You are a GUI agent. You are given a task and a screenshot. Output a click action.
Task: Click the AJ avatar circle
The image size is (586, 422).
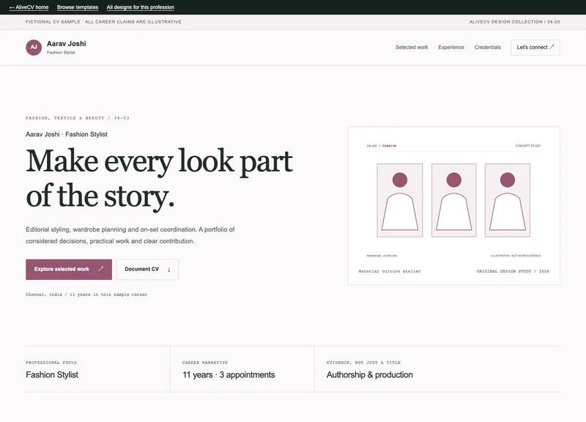[34, 48]
